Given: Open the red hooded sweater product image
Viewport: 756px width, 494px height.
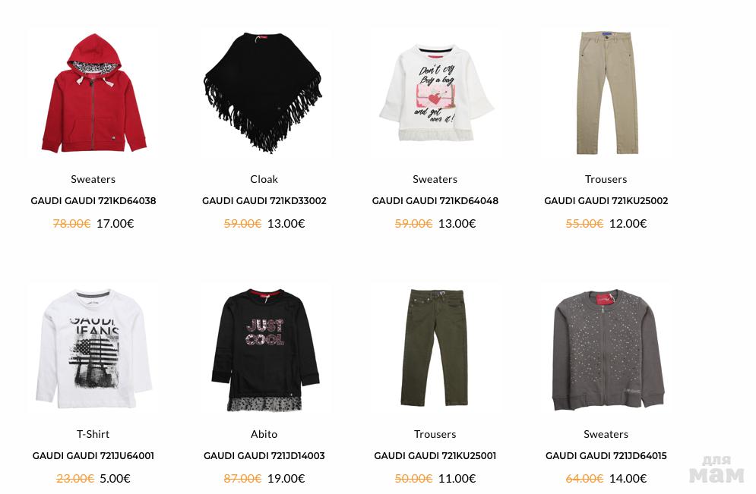Looking at the screenshot, I should (x=93, y=93).
